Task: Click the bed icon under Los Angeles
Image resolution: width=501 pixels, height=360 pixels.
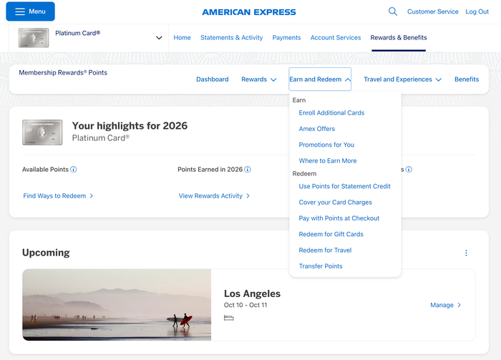Action: coord(229,318)
